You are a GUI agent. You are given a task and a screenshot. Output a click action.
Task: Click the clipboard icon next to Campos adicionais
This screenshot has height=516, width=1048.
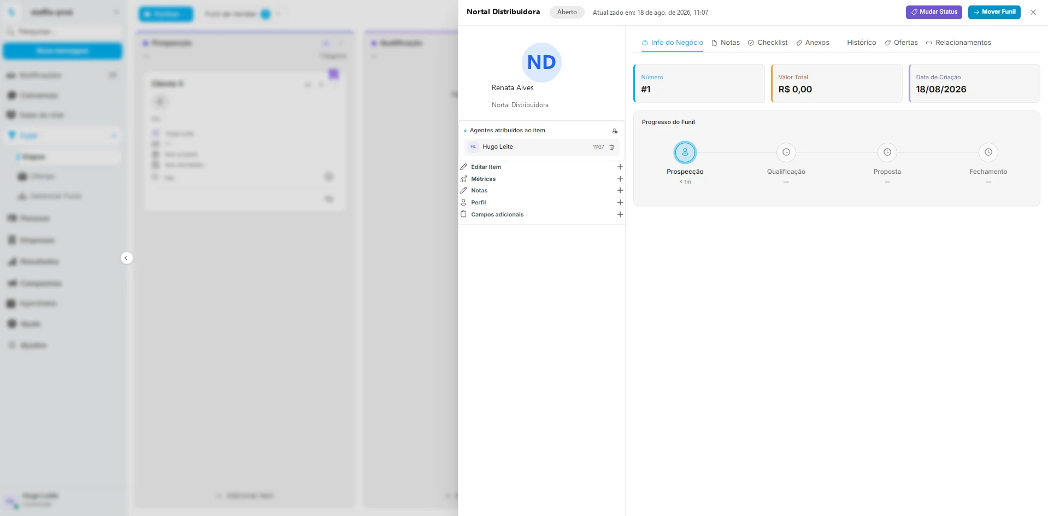pyautogui.click(x=464, y=214)
